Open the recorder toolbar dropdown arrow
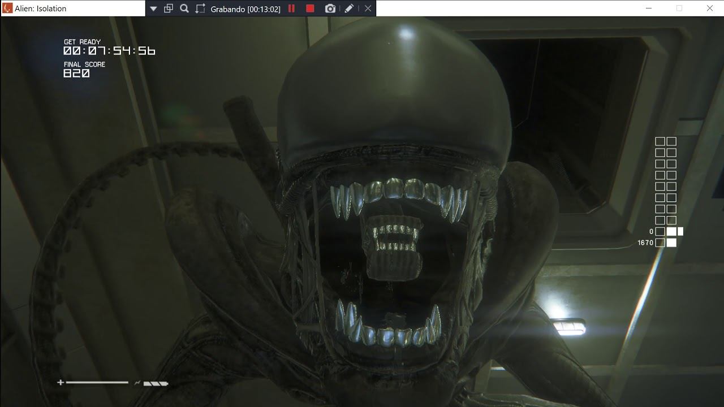Screen dimensions: 724x407 pyautogui.click(x=153, y=8)
